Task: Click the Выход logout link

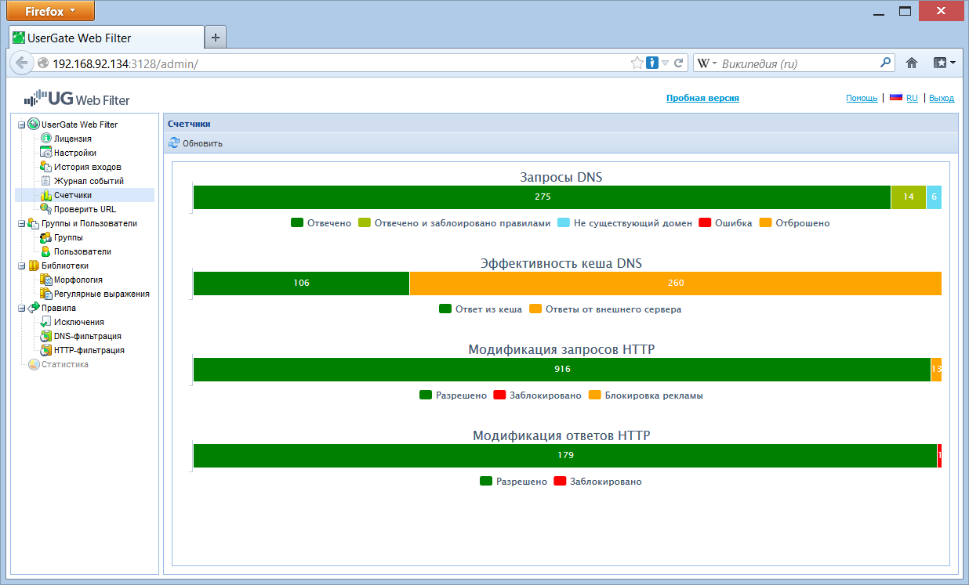Action: (x=942, y=98)
